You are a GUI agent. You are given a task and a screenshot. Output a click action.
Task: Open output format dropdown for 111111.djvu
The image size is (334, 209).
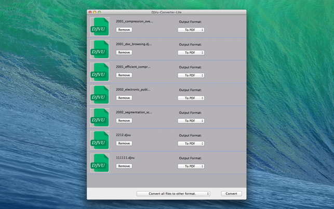191,166
